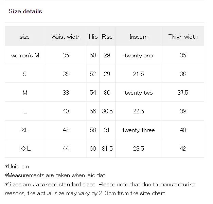Click the S size row label
Viewport: 213px width, 204px height.
(24, 74)
